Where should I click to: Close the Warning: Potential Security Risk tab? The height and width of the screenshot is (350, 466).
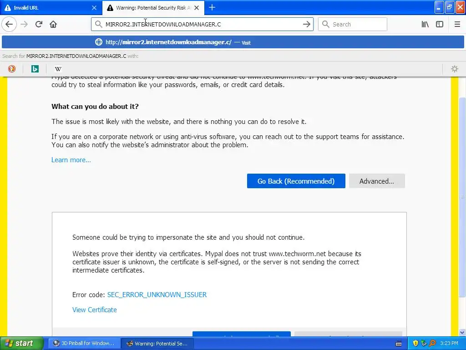pos(197,8)
